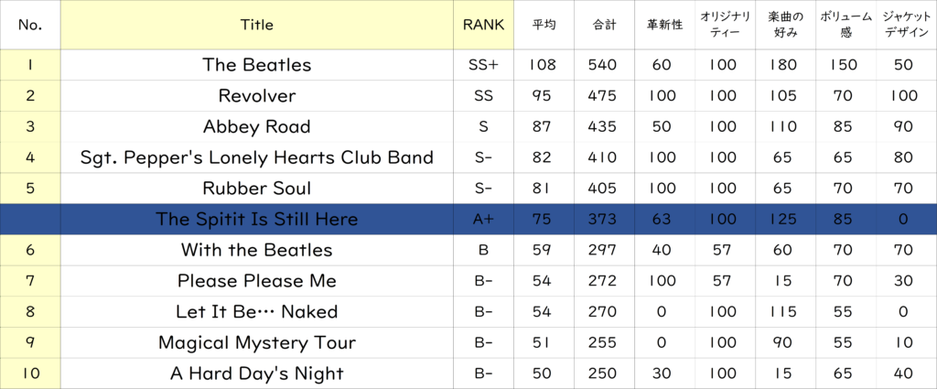This screenshot has width=937, height=389.
Task: Click the total score 540 cell
Action: click(603, 65)
